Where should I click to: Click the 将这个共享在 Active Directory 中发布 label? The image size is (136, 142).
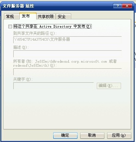tap(53, 26)
